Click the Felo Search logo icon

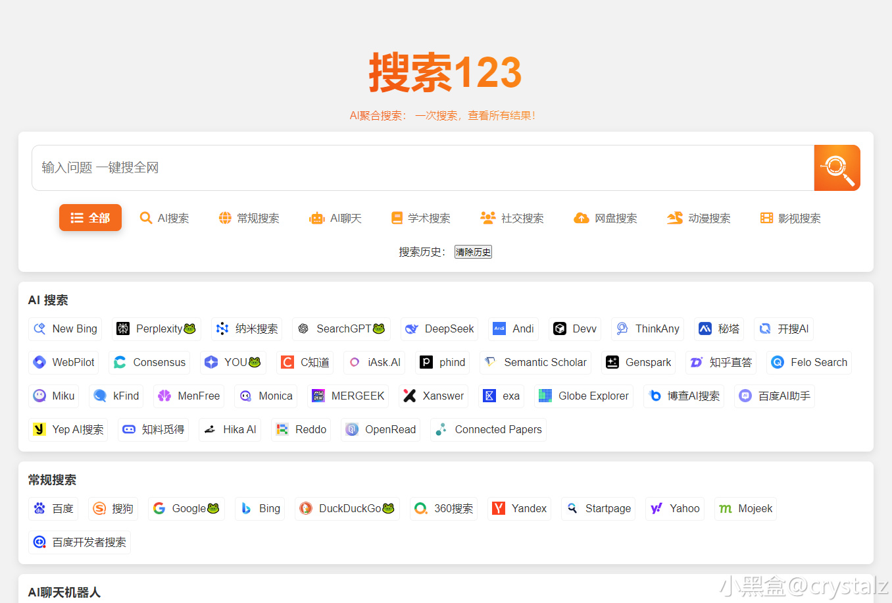click(778, 362)
